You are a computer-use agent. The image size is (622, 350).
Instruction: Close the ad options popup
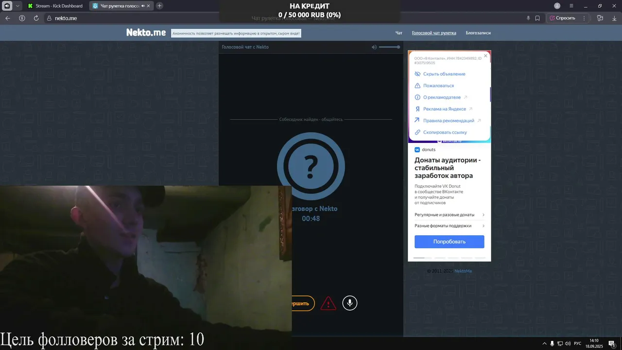485,56
